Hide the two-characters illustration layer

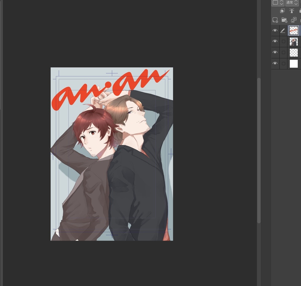click(x=275, y=41)
